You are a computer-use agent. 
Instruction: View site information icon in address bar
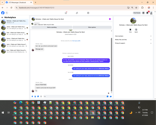point(17,7)
